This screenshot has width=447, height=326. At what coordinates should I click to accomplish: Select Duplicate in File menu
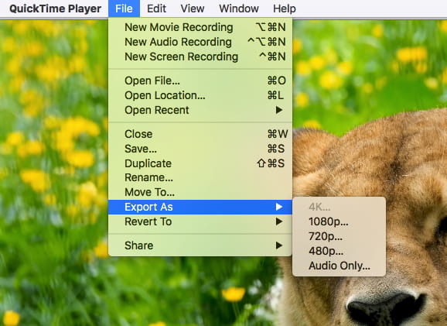200,163
